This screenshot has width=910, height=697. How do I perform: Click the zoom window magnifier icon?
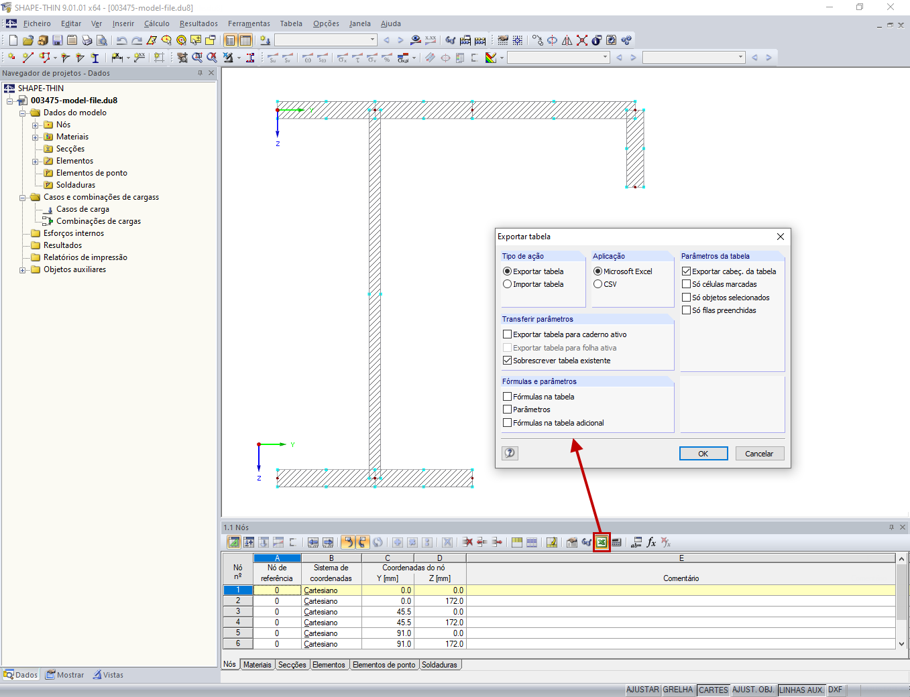click(196, 58)
